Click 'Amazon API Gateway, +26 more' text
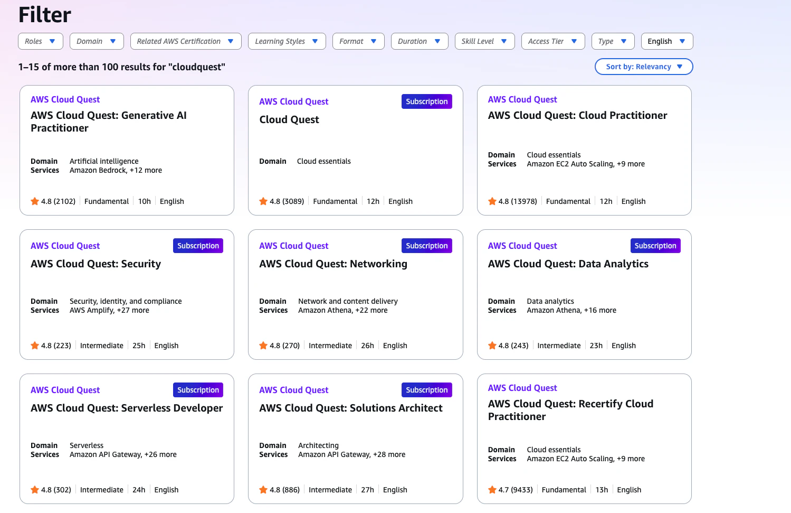This screenshot has height=513, width=791. pos(123,454)
